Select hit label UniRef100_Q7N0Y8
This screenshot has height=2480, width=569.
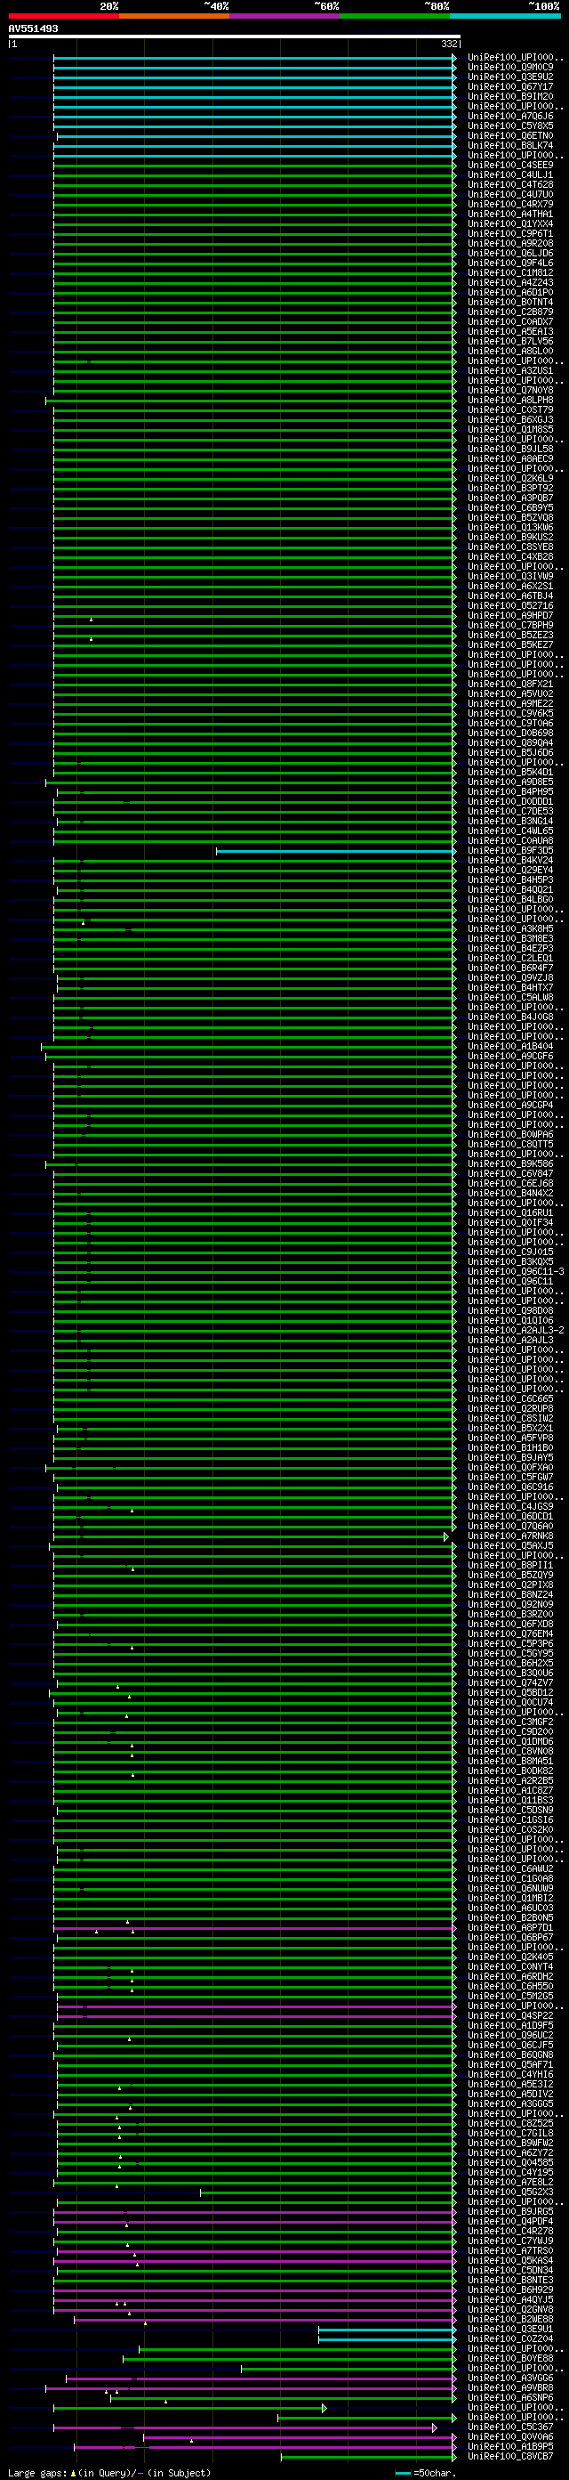pos(510,390)
